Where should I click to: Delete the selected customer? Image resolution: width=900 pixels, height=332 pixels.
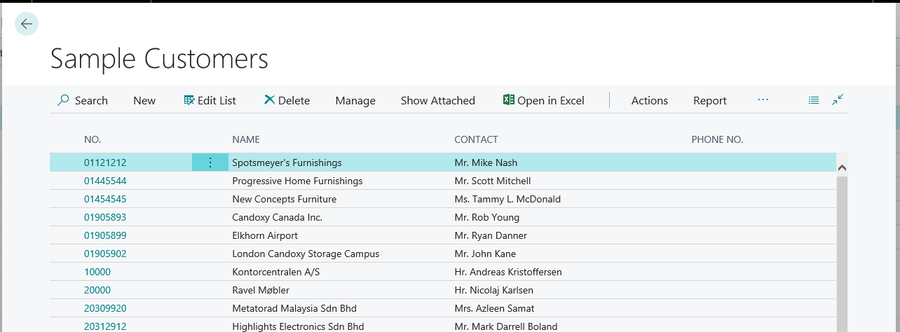point(287,100)
